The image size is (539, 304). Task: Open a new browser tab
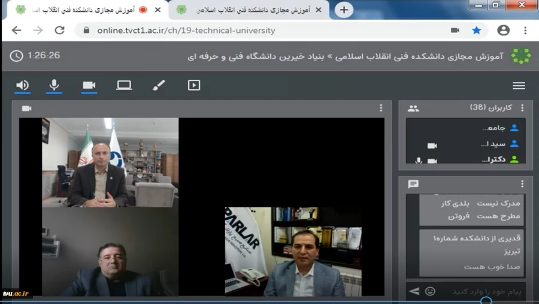[x=344, y=10]
